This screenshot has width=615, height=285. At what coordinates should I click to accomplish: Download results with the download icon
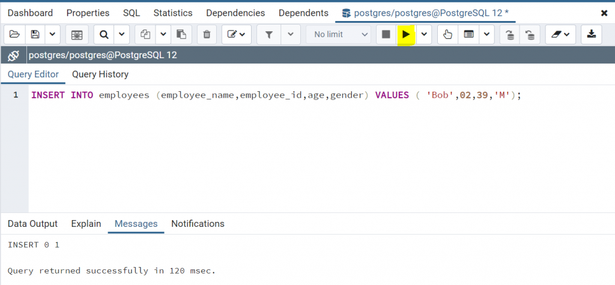591,34
